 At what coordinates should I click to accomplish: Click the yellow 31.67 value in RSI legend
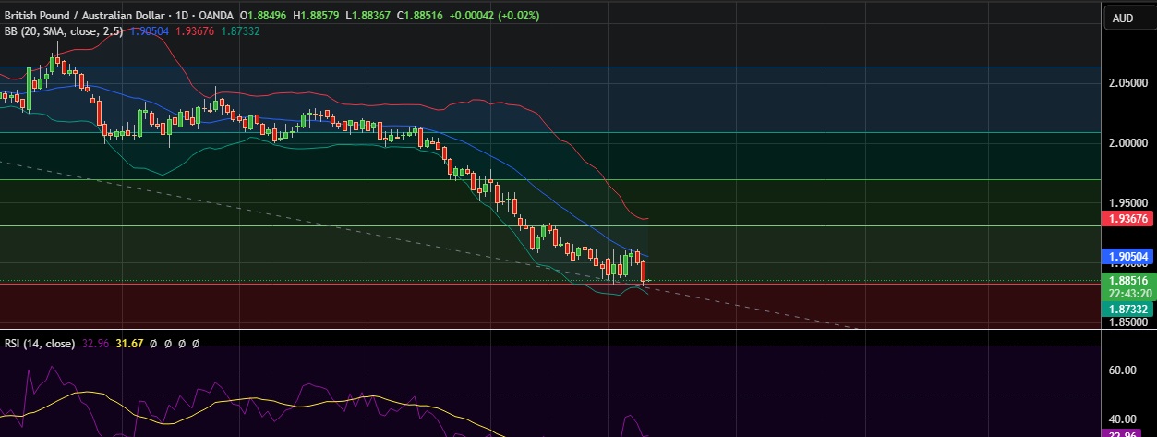coord(129,344)
